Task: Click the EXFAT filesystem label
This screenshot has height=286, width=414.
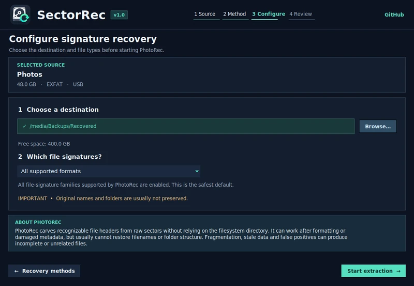Action: click(55, 84)
